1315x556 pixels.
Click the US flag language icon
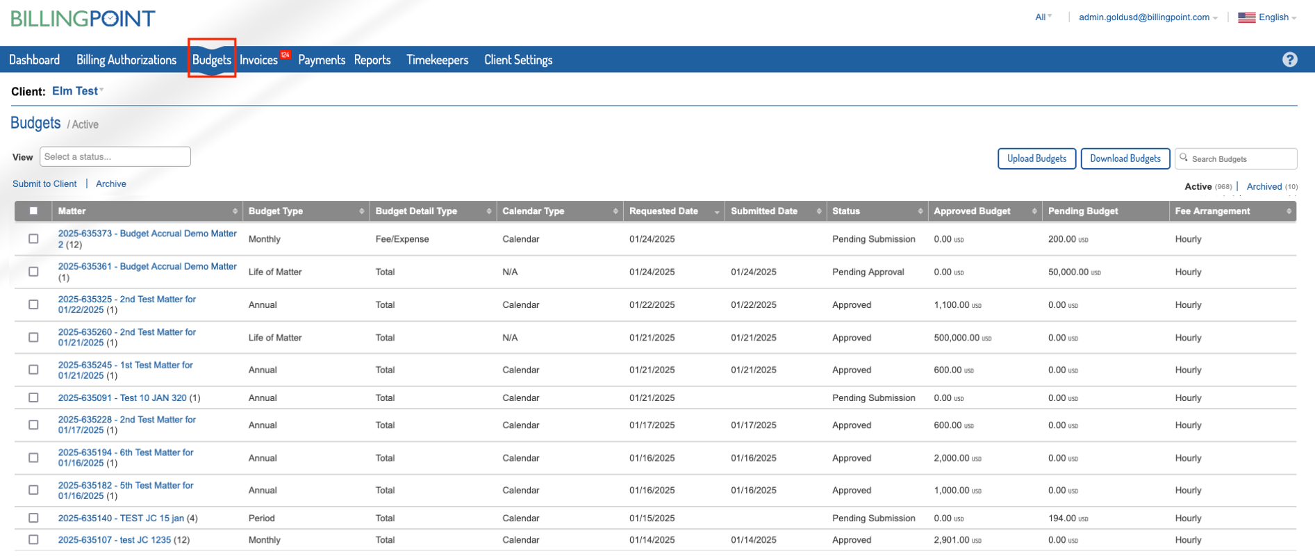tap(1246, 17)
